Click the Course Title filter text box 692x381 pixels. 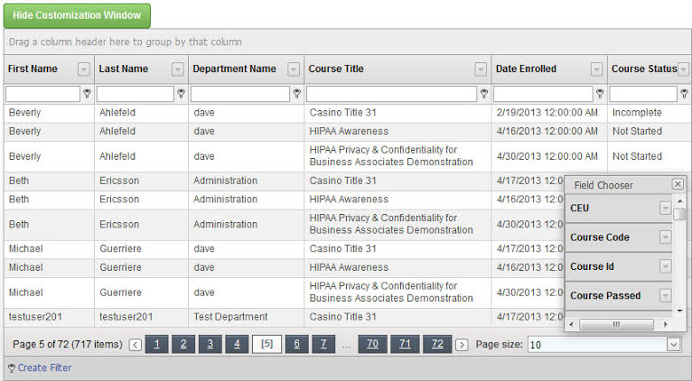(x=391, y=93)
